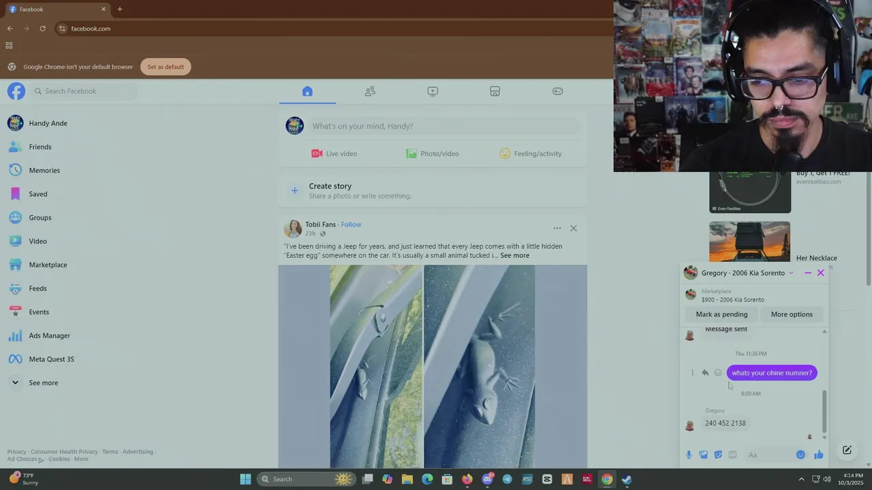
Task: Open More options for listing
Action: pyautogui.click(x=792, y=314)
